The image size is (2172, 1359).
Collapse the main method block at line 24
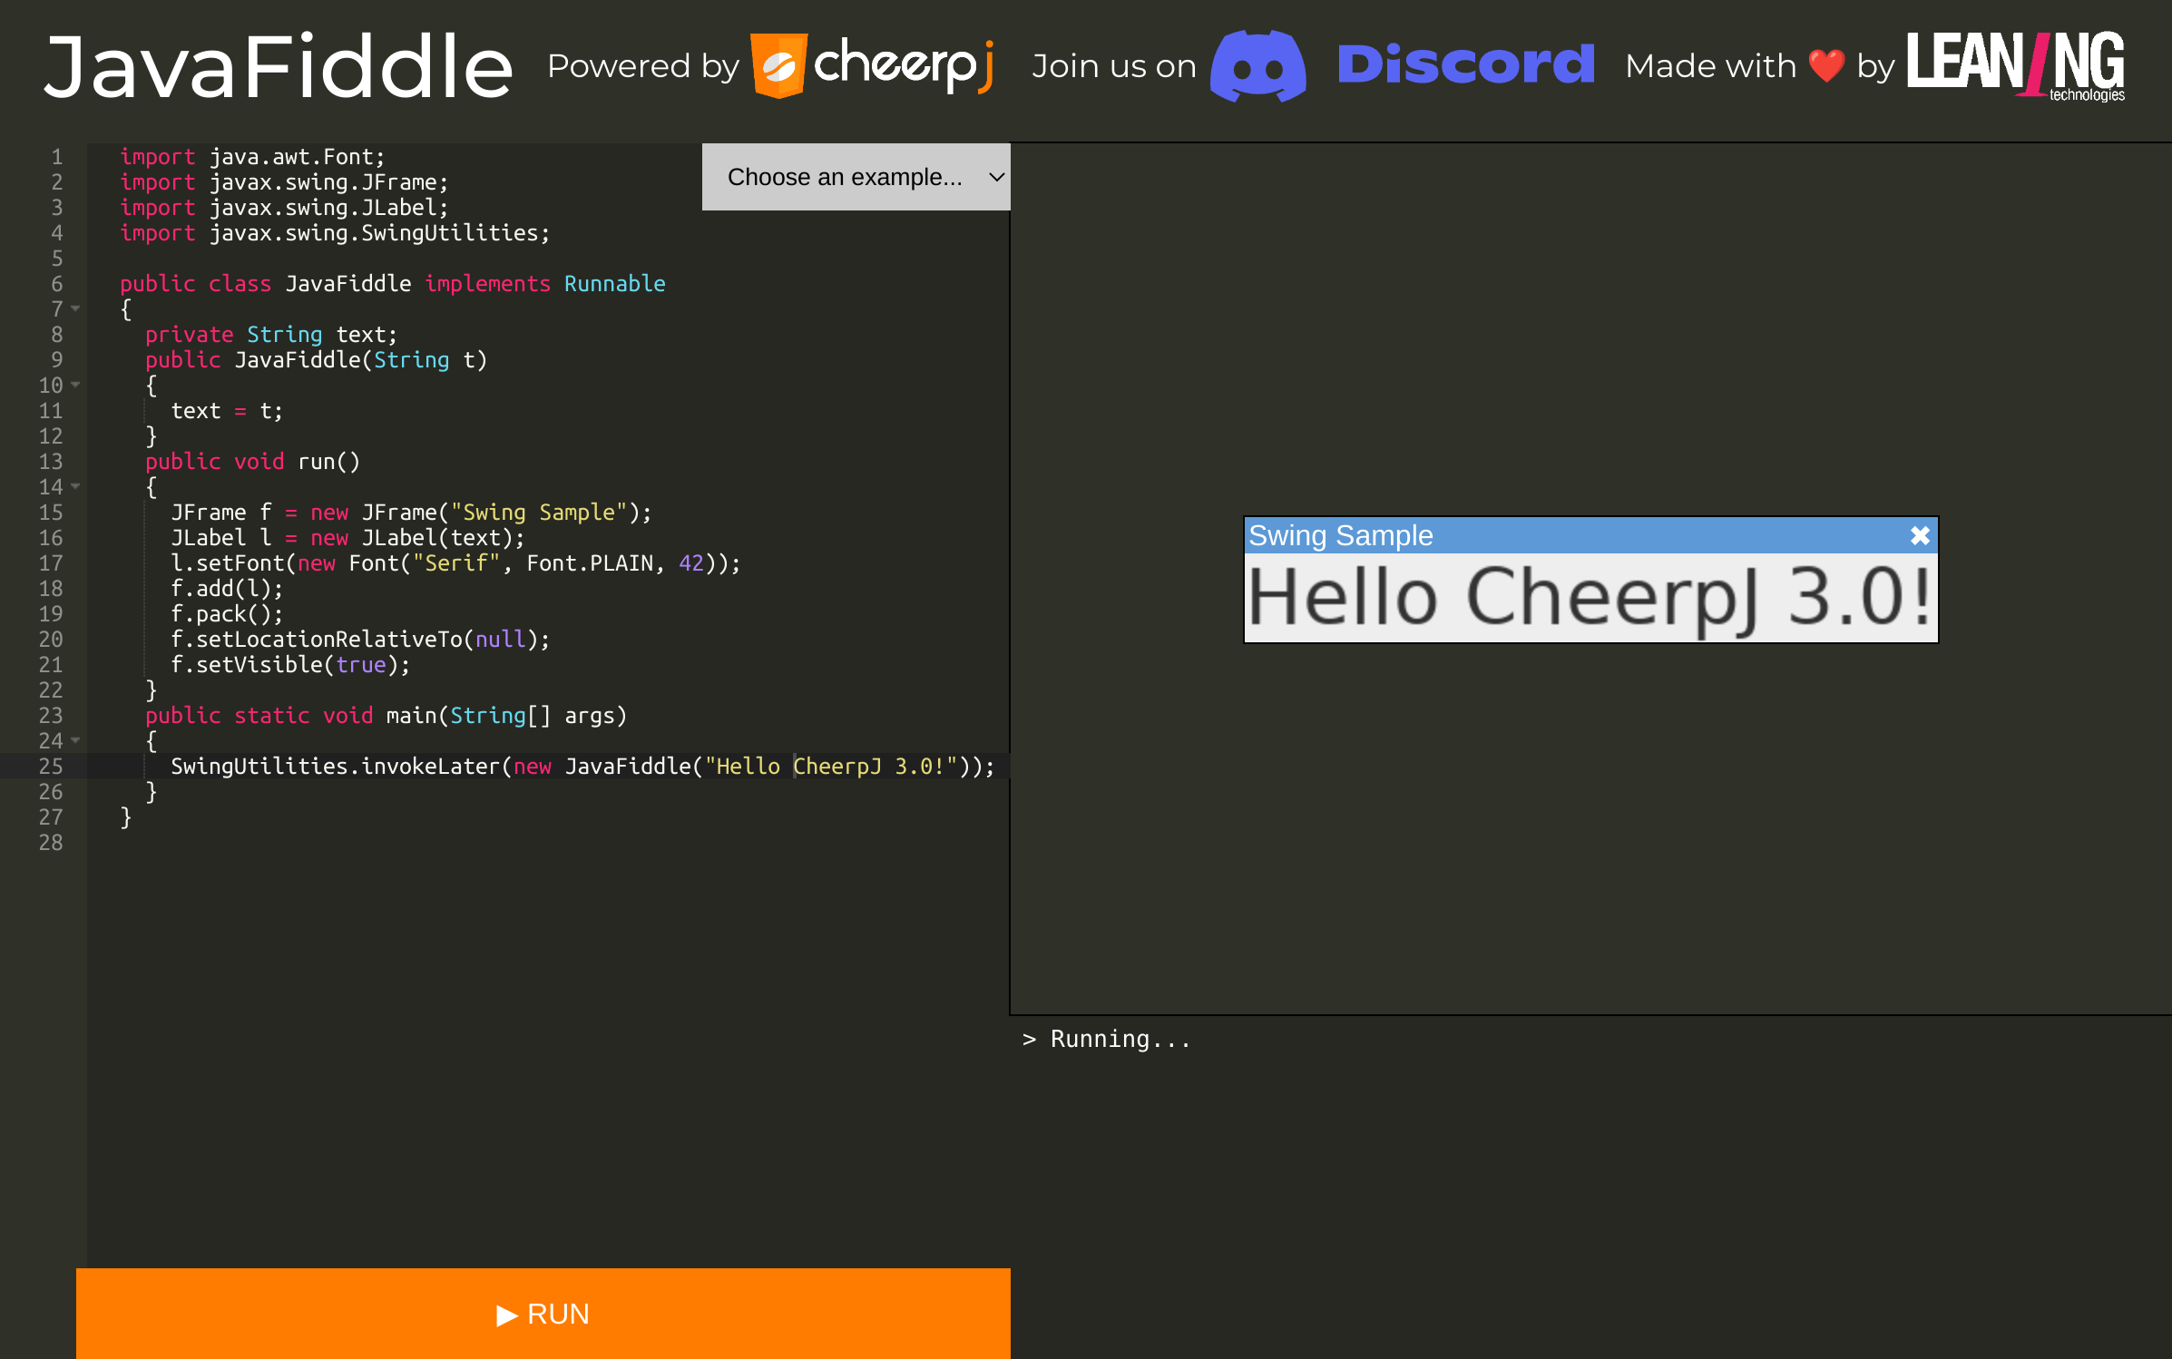(x=74, y=740)
